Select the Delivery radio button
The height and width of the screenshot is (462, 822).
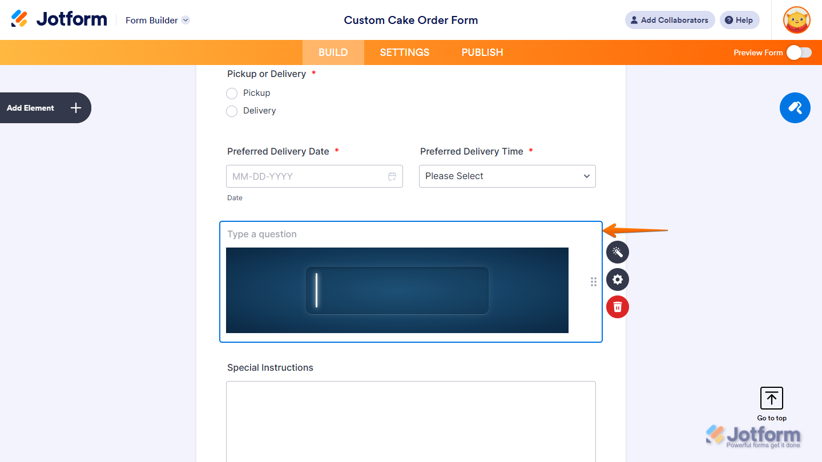[232, 111]
